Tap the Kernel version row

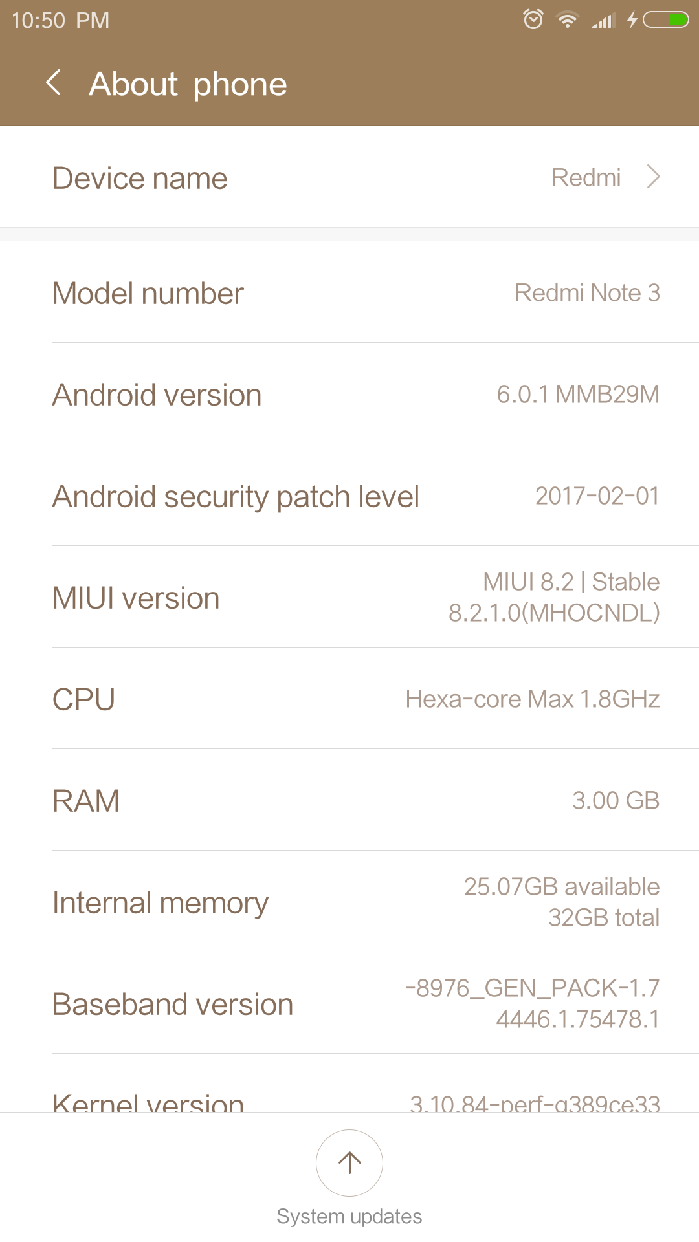pos(349,1100)
